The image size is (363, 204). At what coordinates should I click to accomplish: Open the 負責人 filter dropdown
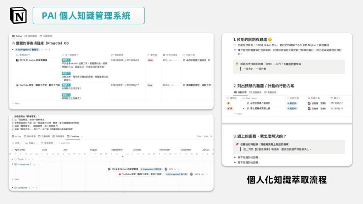coord(31,143)
